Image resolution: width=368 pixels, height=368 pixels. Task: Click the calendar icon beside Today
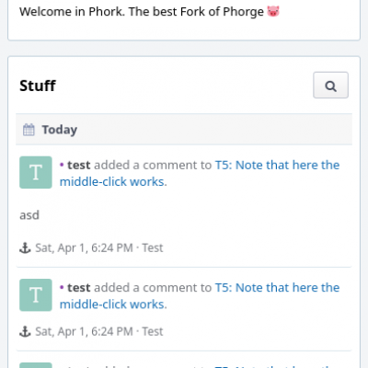click(x=29, y=130)
